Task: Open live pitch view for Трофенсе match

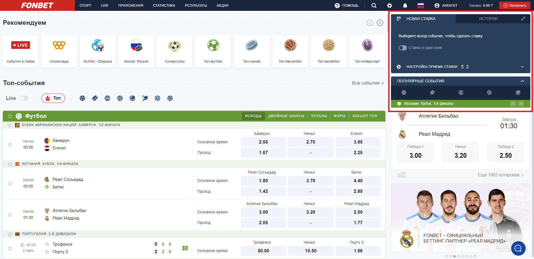Action: [185, 248]
